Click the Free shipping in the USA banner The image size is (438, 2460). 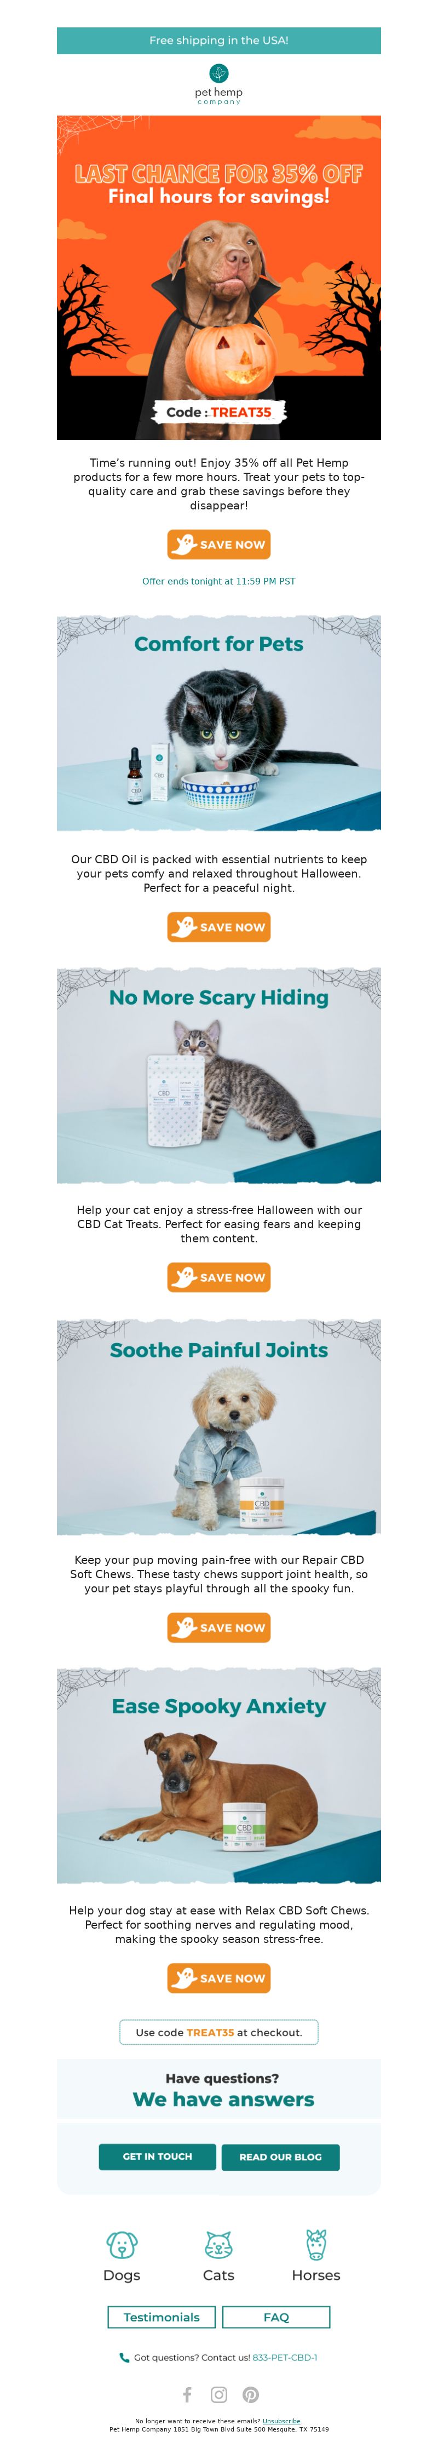pos(218,40)
